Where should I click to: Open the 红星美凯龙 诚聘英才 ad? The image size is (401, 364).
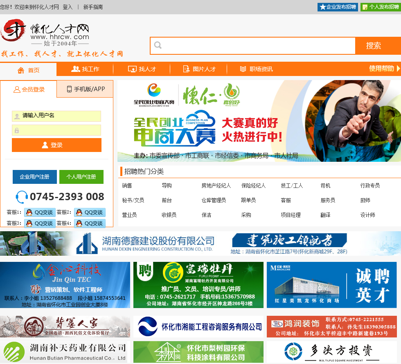332,285
